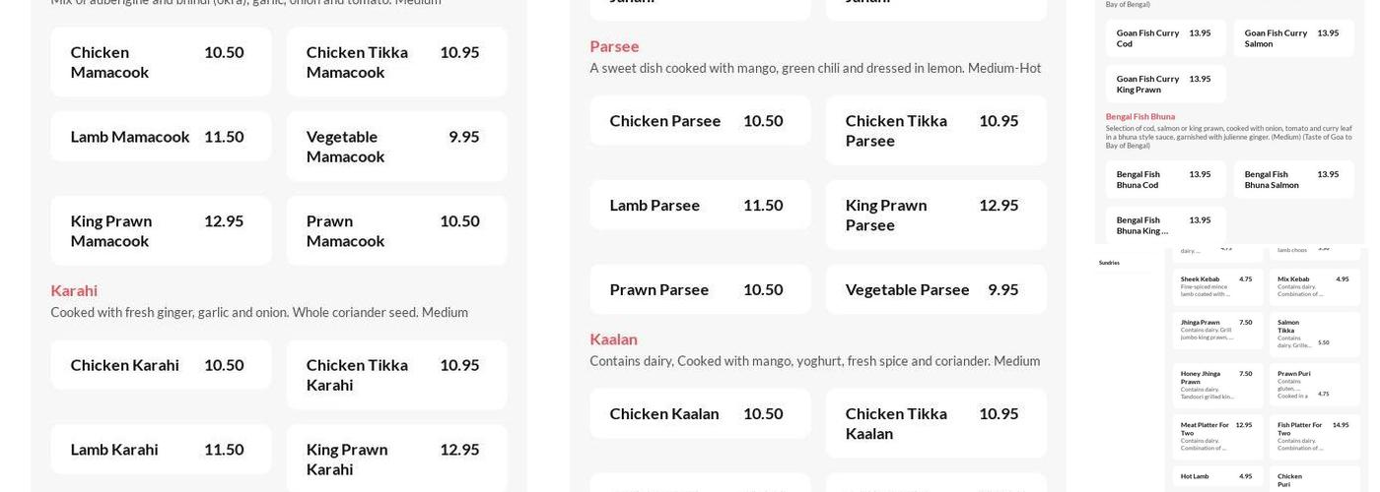Viewport: 1380px width, 492px height.
Task: Choose Chicken Karahi for 10.50
Action: click(161, 365)
